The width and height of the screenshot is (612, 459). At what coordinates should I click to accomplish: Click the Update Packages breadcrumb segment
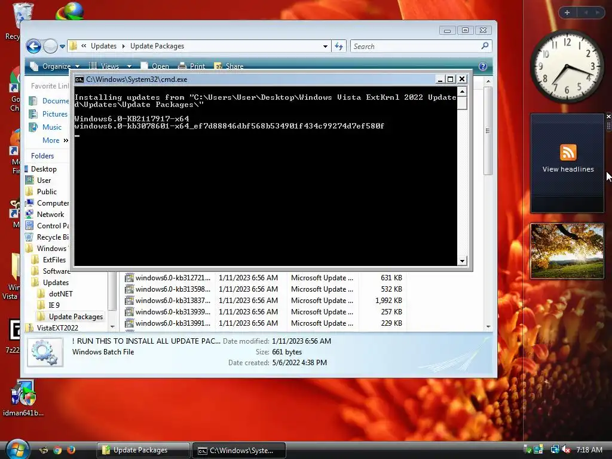(157, 46)
